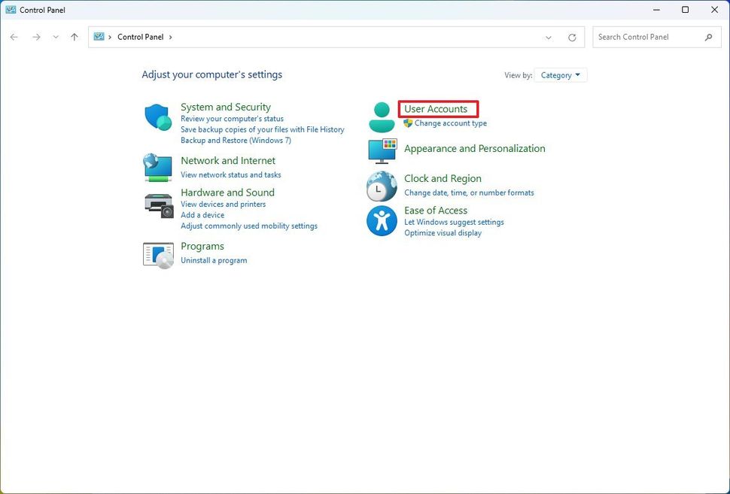Screen dimensions: 730x494
Task: Expand the address bar history dropdown
Action: click(x=548, y=36)
